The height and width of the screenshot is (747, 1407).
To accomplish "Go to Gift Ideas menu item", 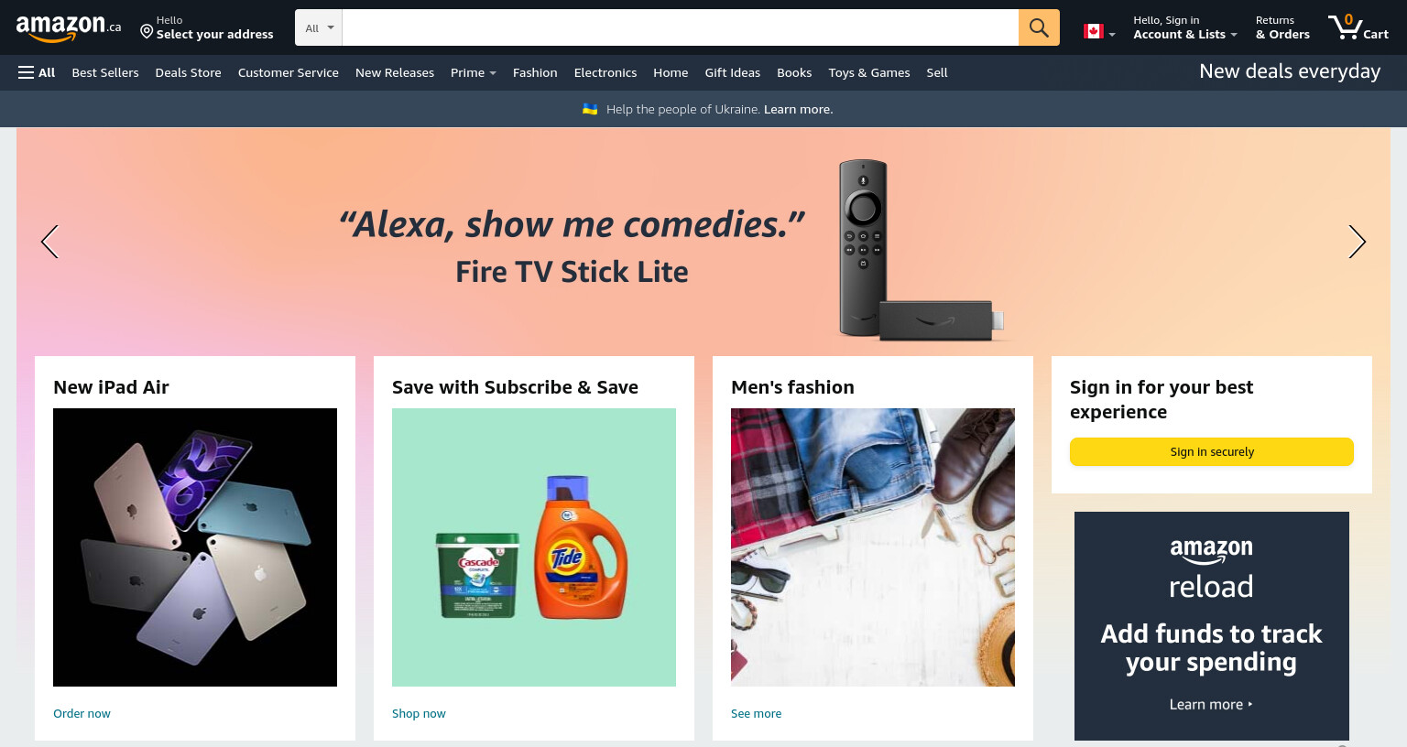I will 733,72.
